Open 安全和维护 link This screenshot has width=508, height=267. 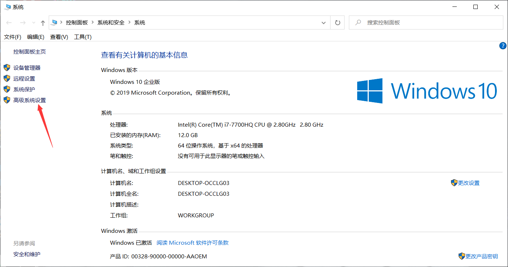tap(27, 254)
